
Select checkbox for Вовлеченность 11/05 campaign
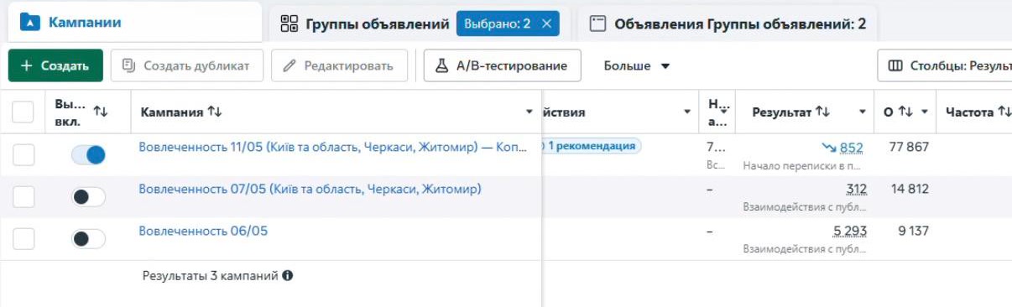click(23, 154)
